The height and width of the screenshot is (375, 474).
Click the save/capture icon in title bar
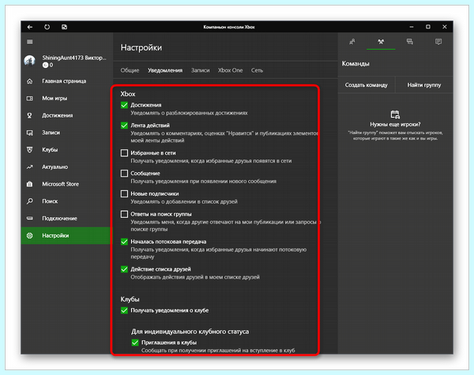[64, 27]
